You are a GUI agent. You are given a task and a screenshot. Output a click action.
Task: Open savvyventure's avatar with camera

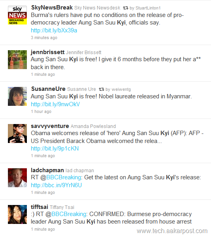pyautogui.click(x=17, y=133)
